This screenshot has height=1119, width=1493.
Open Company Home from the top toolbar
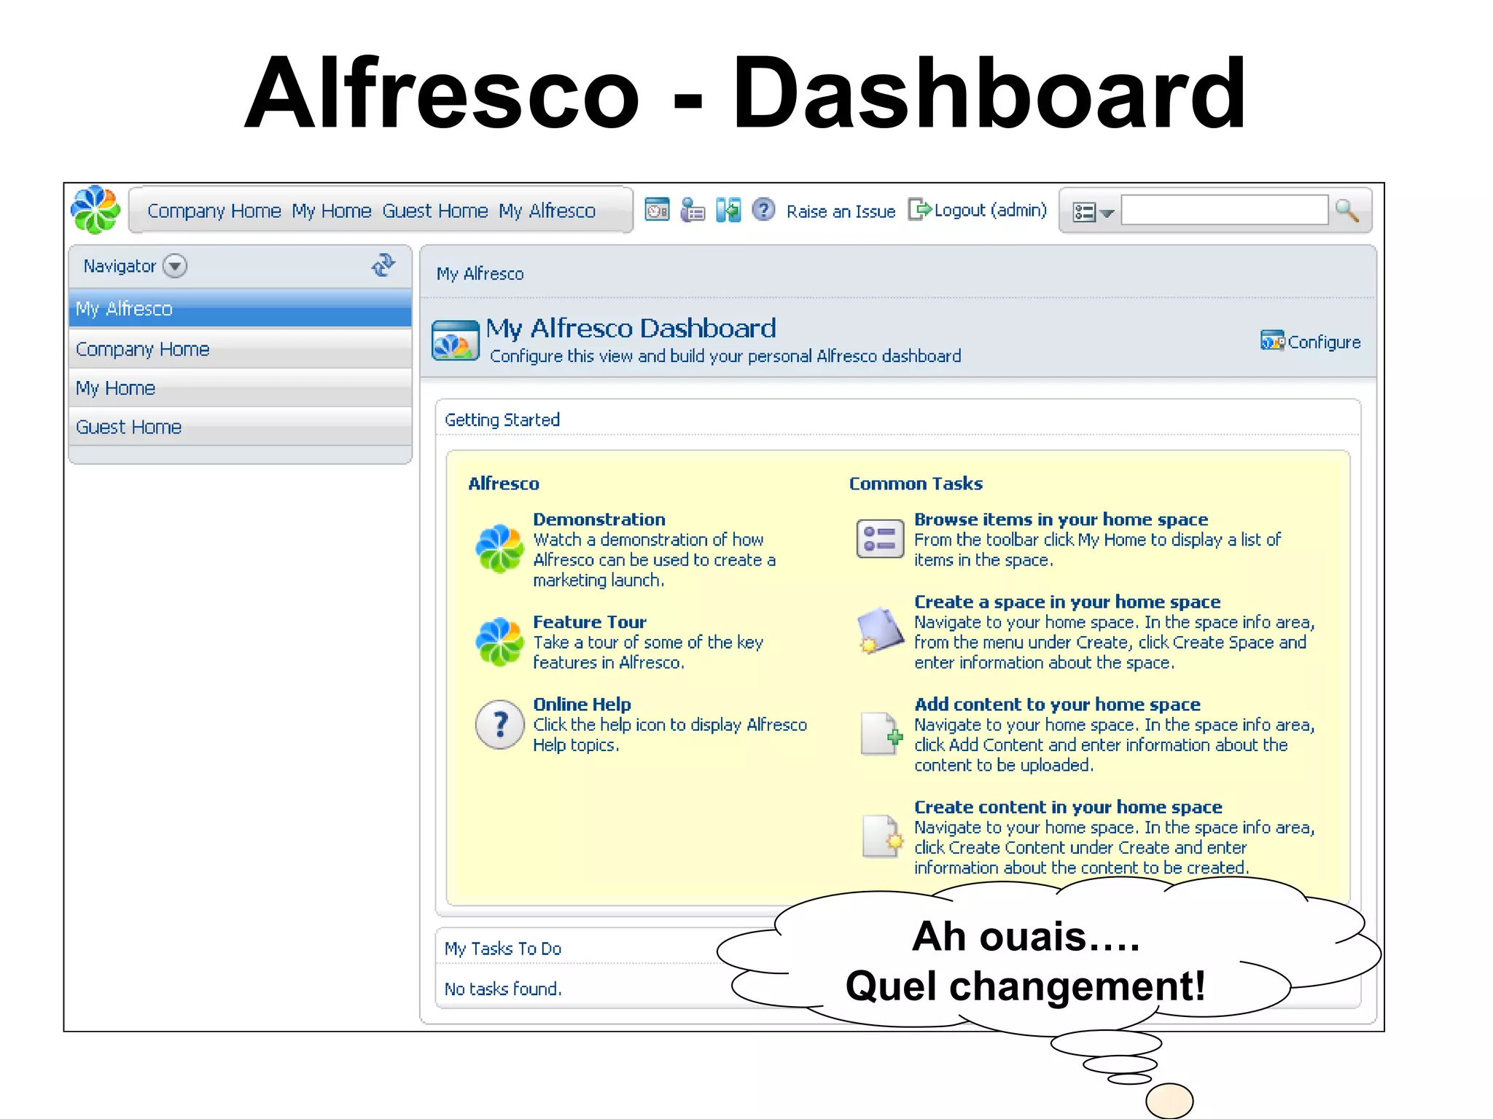pos(214,211)
